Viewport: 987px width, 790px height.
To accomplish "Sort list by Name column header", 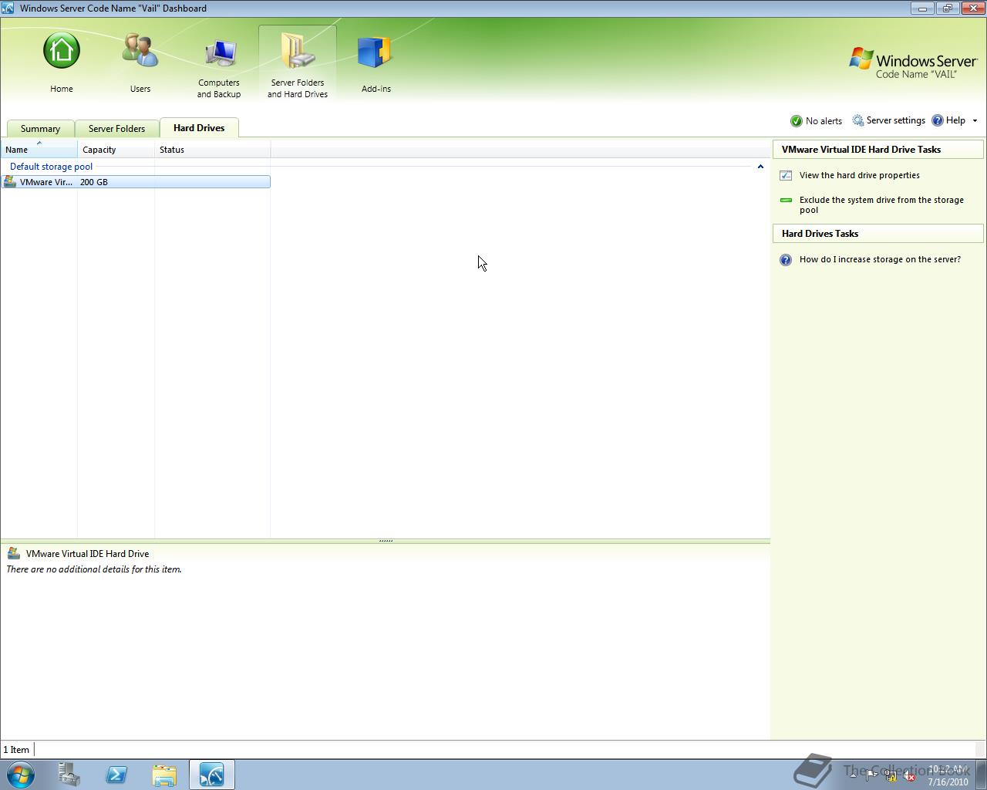I will pyautogui.click(x=39, y=150).
